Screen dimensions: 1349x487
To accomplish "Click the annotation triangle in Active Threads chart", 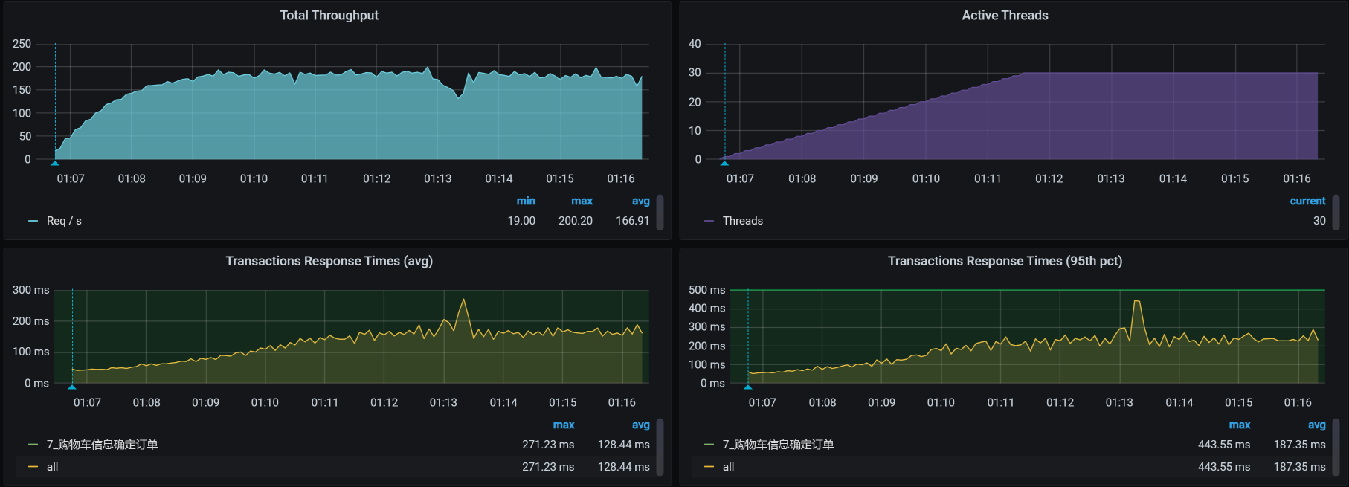I will point(724,162).
